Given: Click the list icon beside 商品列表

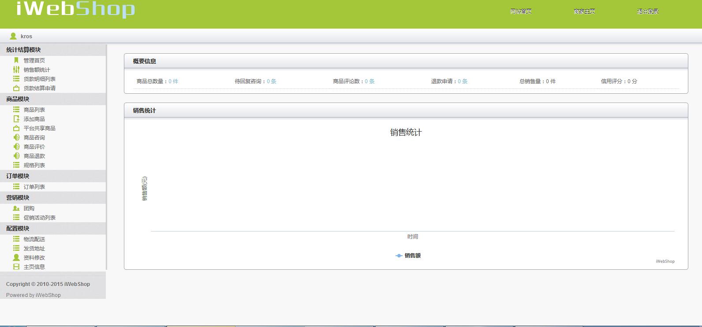Looking at the screenshot, I should (16, 110).
